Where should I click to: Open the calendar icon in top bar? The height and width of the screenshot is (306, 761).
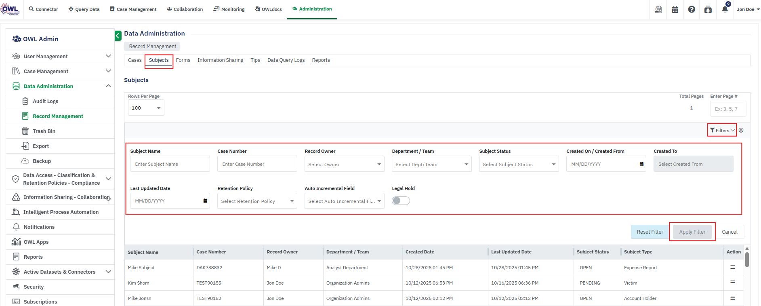tap(675, 9)
